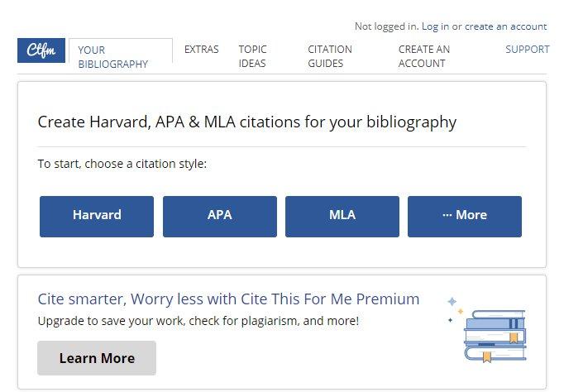Click the Log in link

[x=435, y=26]
